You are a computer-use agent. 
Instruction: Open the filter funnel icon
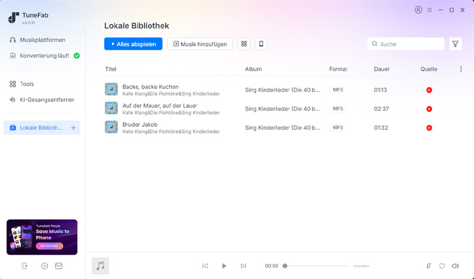pyautogui.click(x=455, y=44)
